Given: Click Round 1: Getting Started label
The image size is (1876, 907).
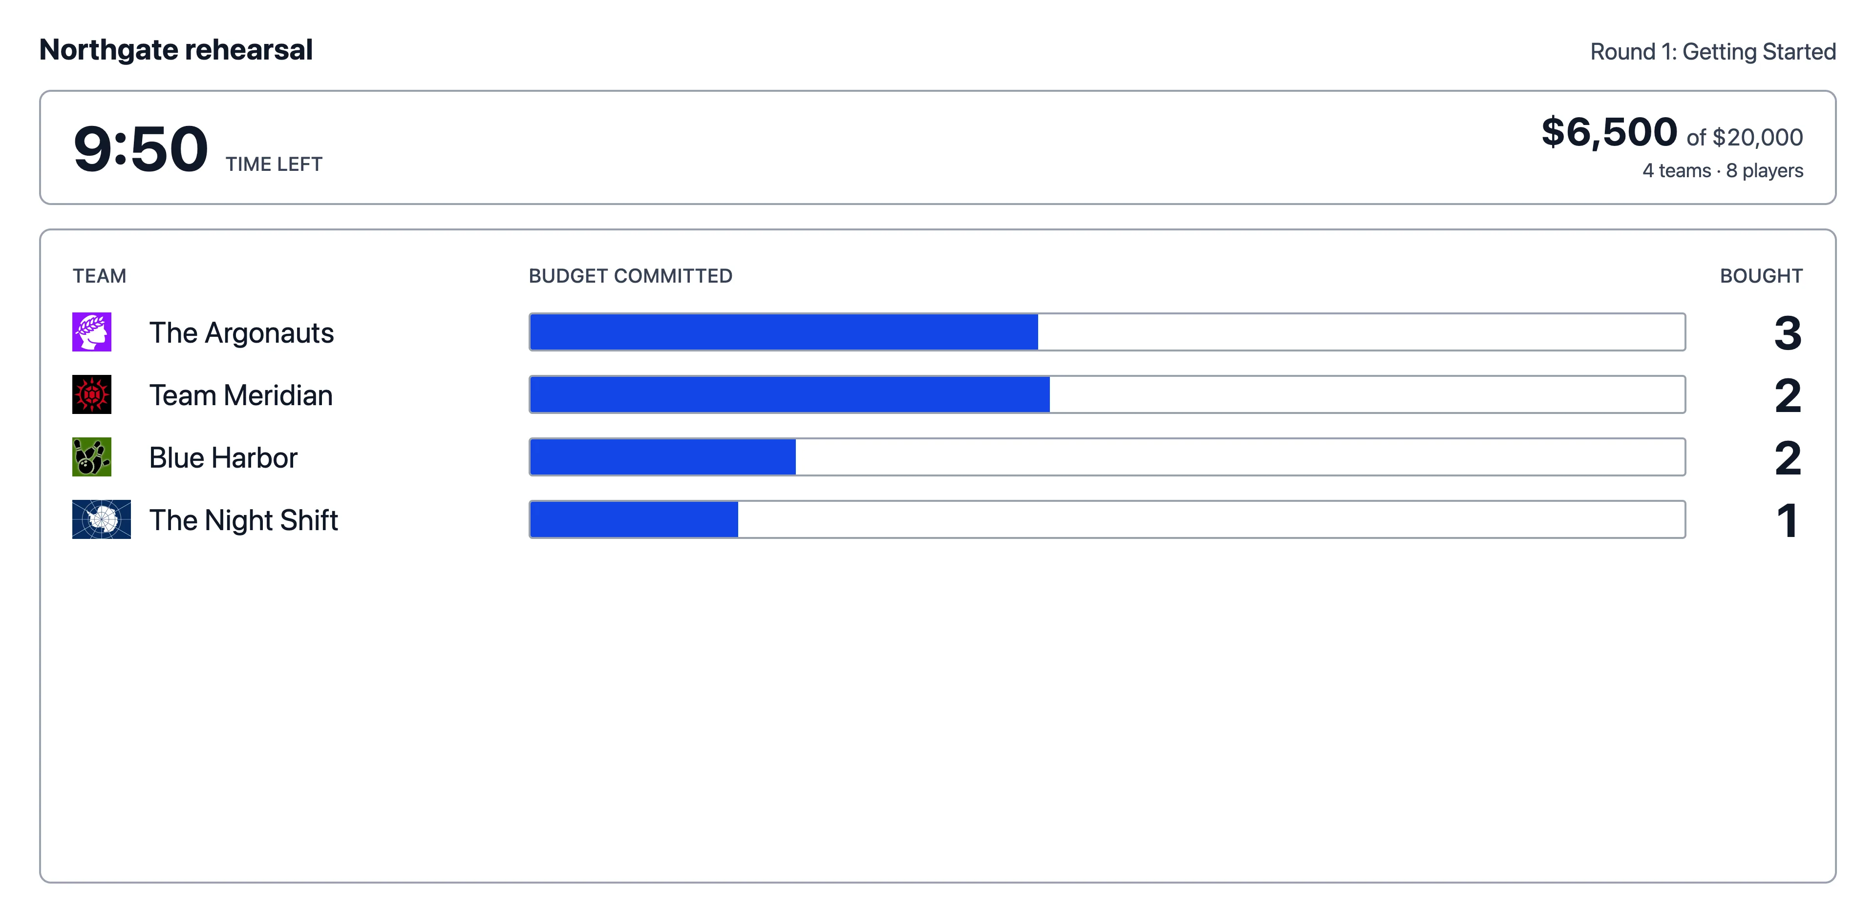Looking at the screenshot, I should pyautogui.click(x=1713, y=52).
